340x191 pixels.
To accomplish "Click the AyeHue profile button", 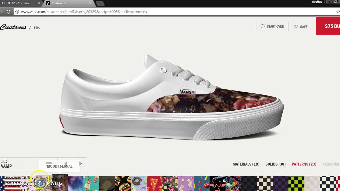I will click(317, 2).
